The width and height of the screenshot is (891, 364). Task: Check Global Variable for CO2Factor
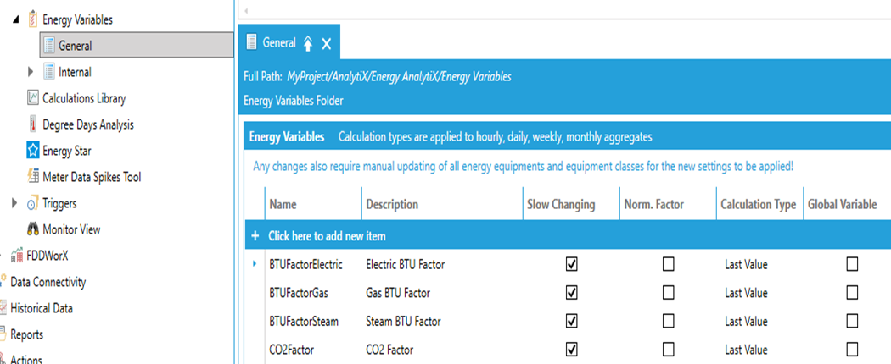point(852,349)
